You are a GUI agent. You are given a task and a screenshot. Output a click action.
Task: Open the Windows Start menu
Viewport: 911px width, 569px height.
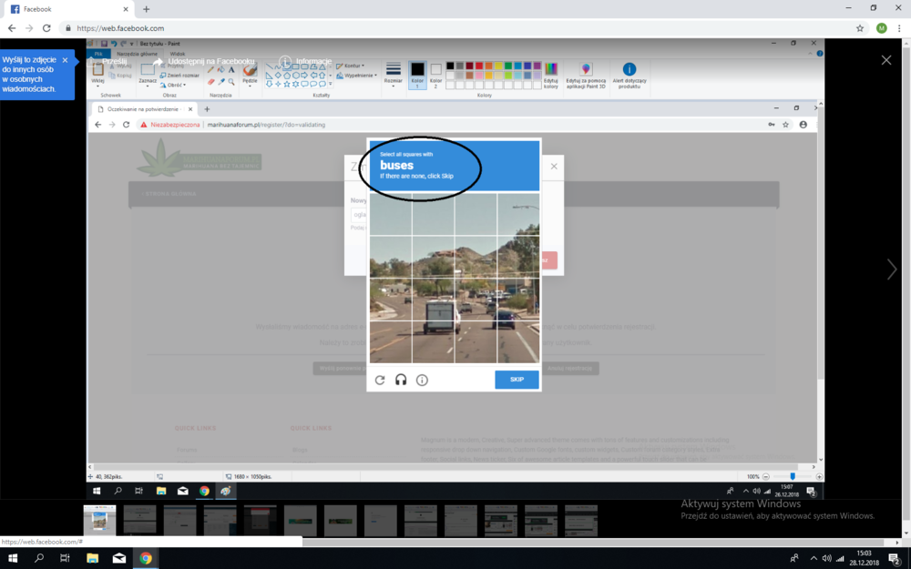click(x=14, y=558)
